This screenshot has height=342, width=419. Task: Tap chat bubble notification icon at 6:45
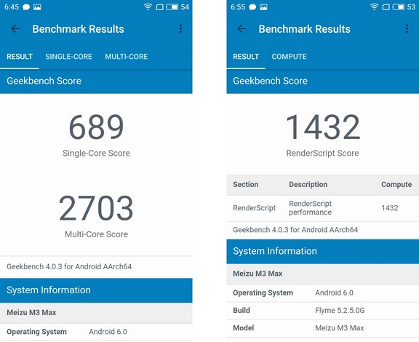(x=26, y=7)
